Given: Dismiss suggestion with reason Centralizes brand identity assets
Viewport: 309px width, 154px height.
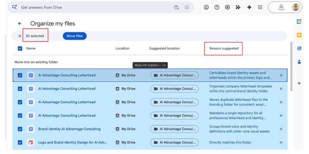Looking at the screenshot, I should (x=281, y=75).
